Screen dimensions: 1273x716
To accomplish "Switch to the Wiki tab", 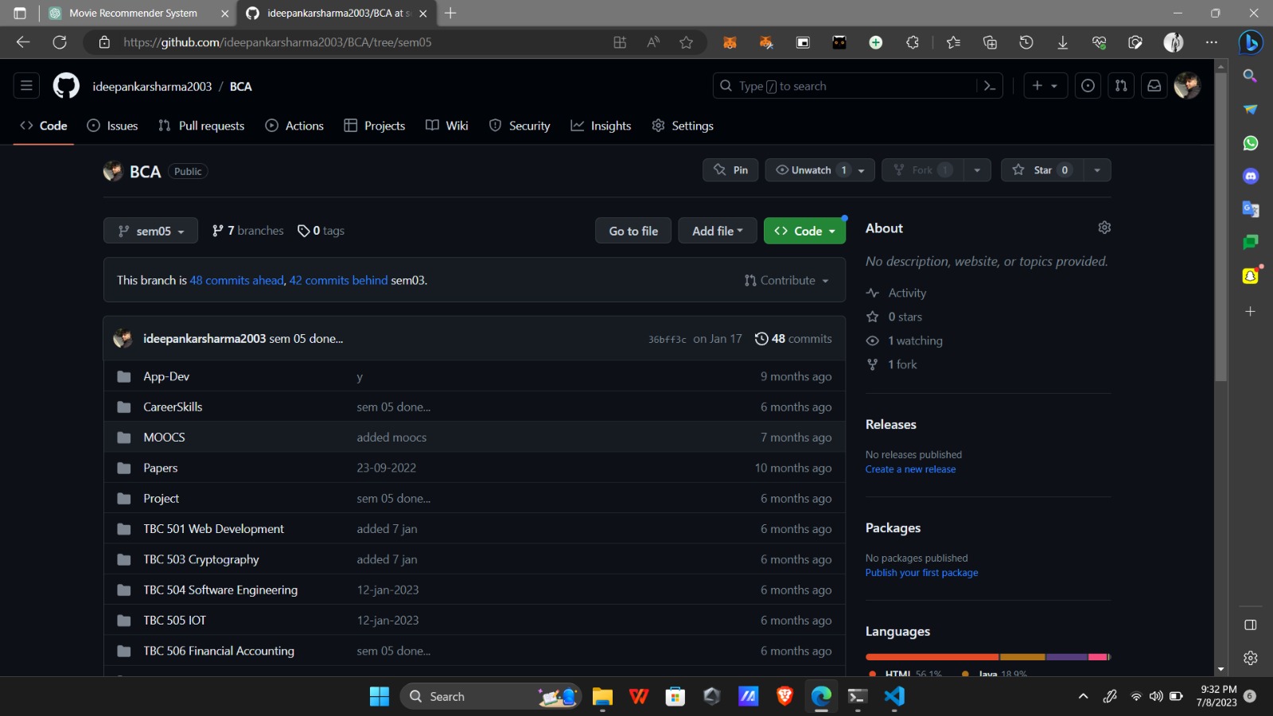I will (x=447, y=126).
